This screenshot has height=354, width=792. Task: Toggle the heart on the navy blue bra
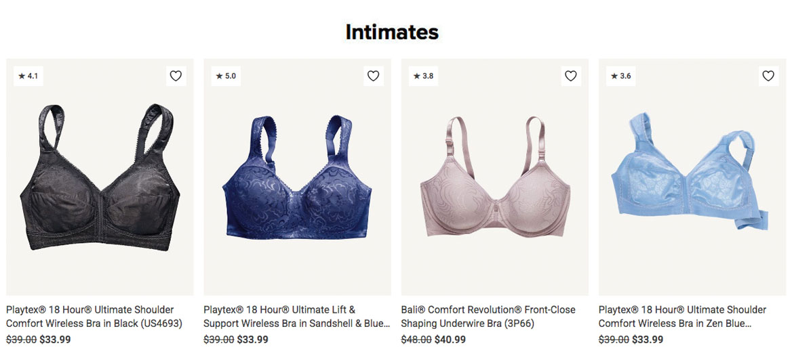[x=373, y=76]
